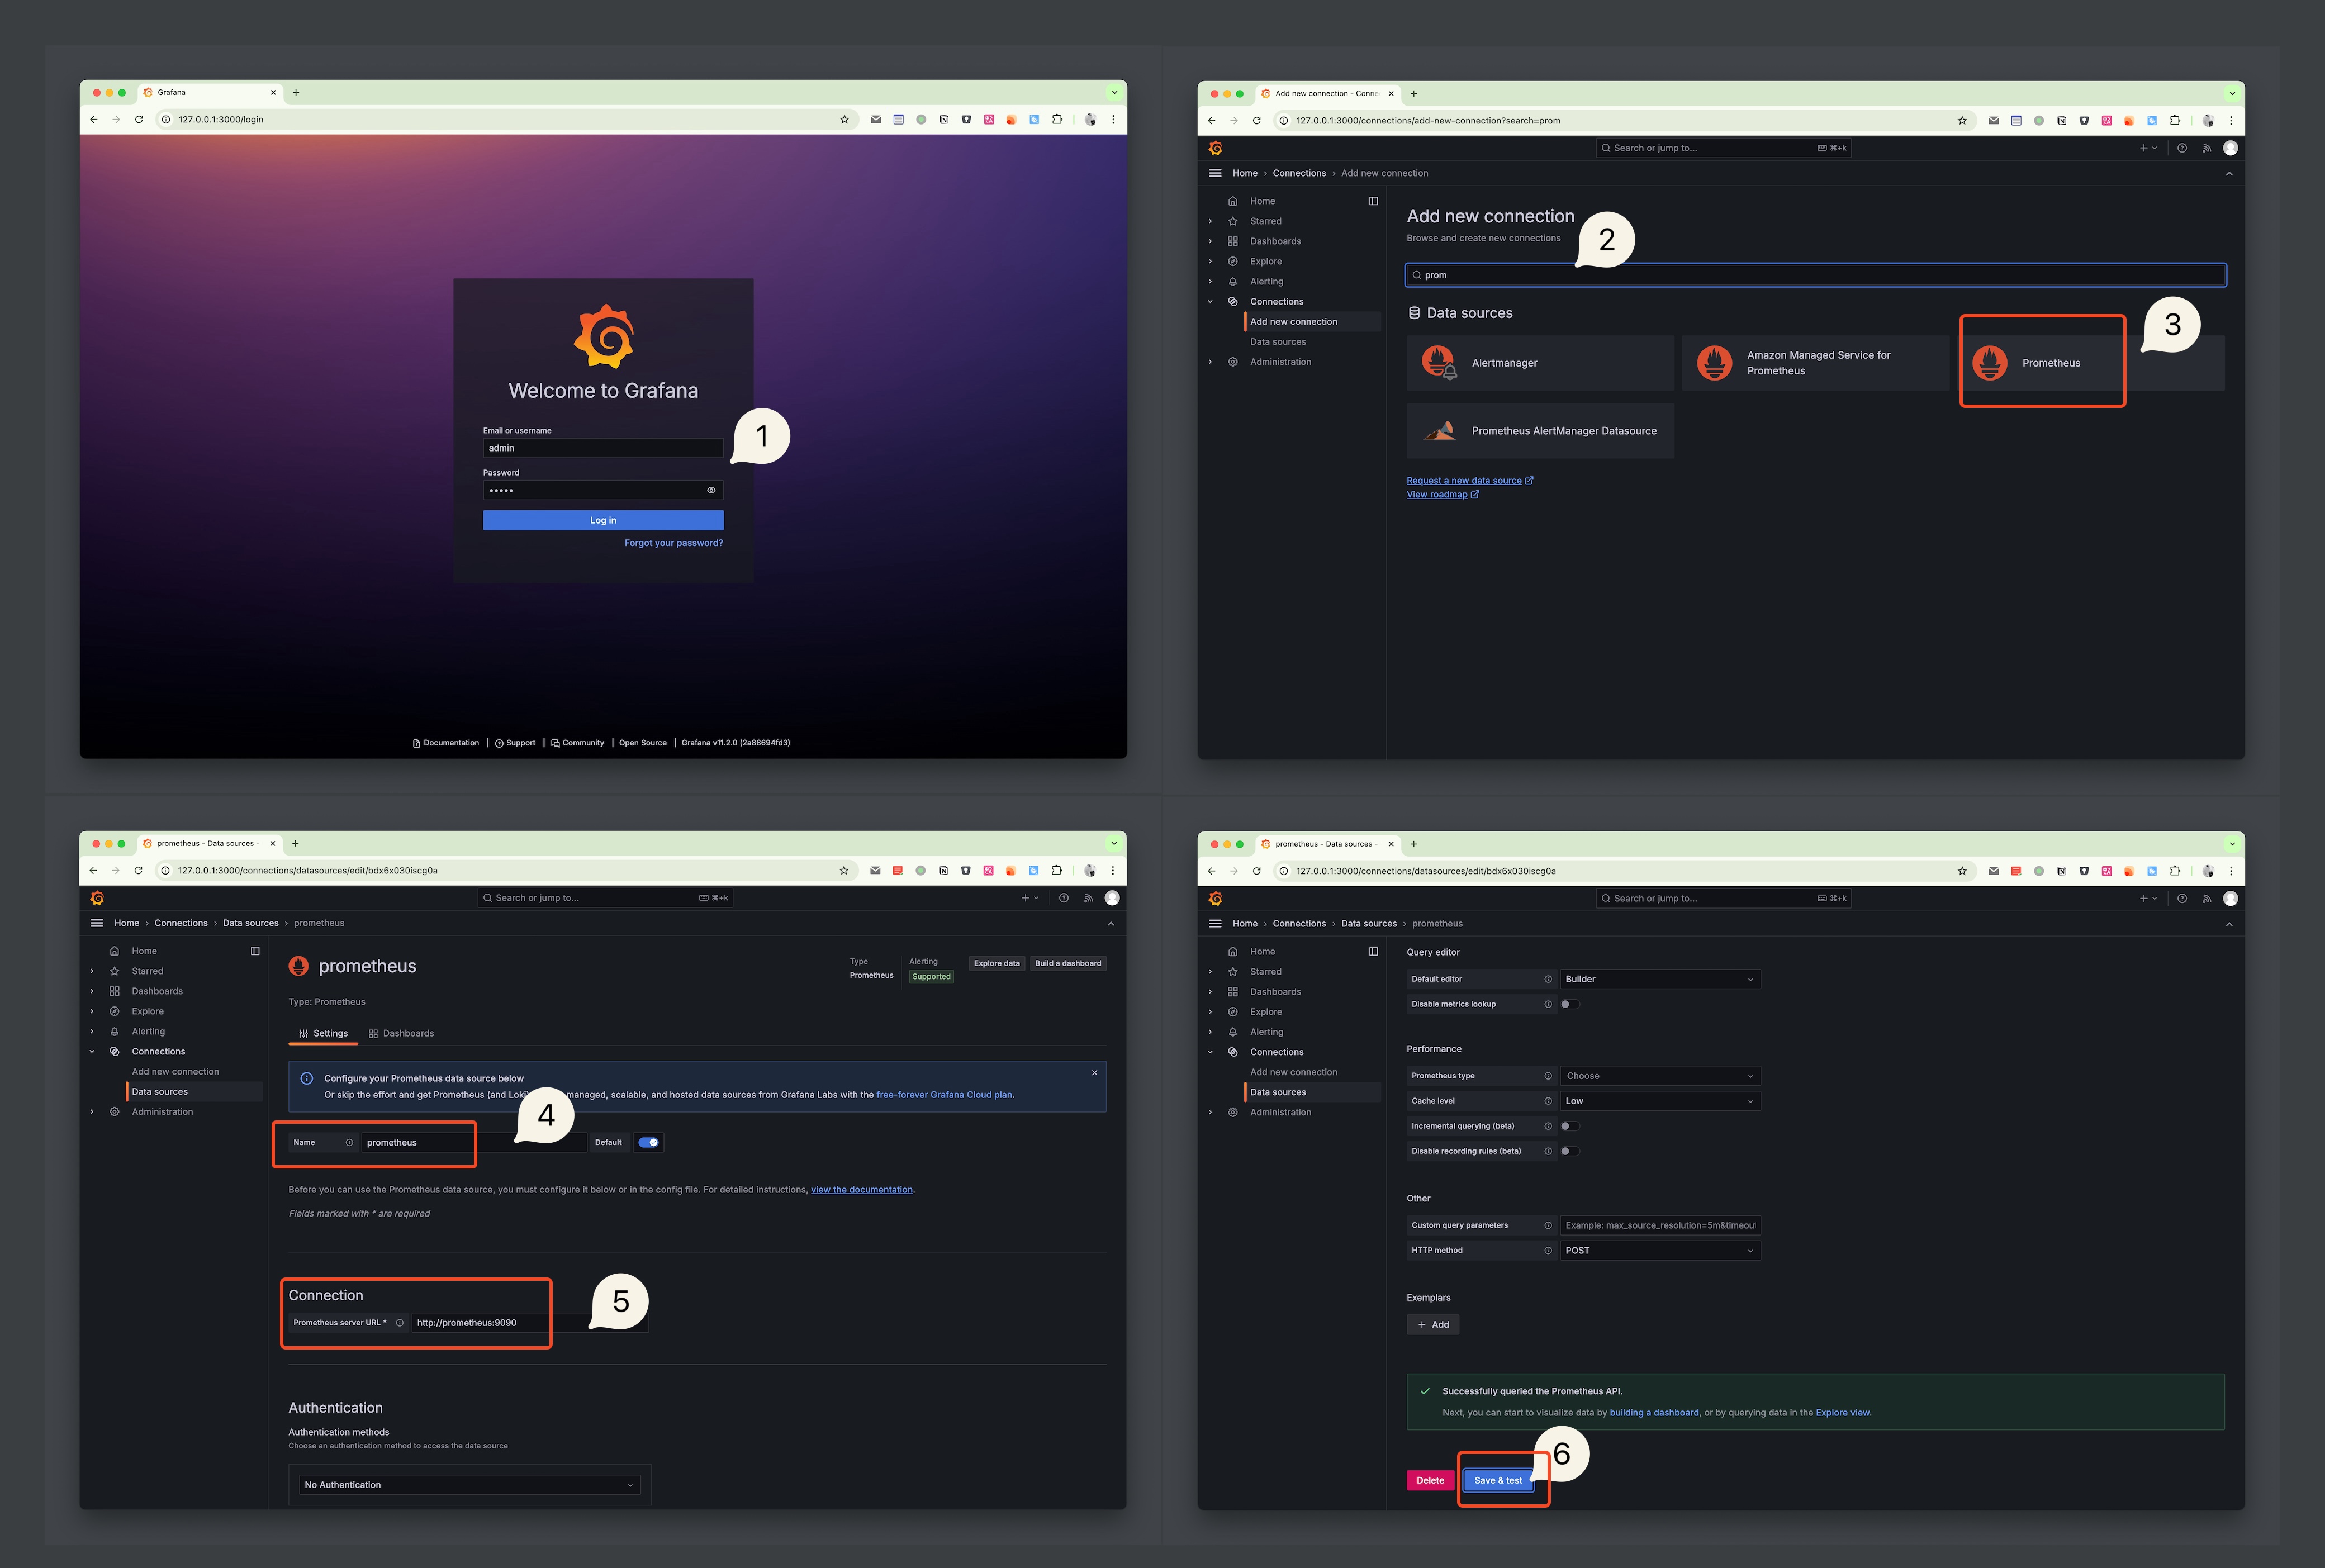Image resolution: width=2325 pixels, height=1568 pixels.
Task: Switch to Settings tab on prometheus page
Action: coord(323,1033)
